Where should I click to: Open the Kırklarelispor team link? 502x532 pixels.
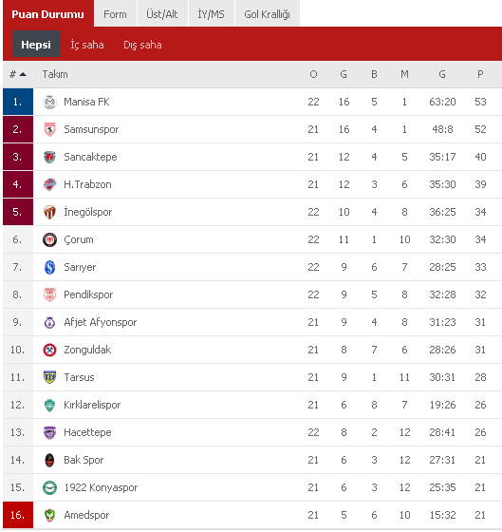tap(92, 405)
